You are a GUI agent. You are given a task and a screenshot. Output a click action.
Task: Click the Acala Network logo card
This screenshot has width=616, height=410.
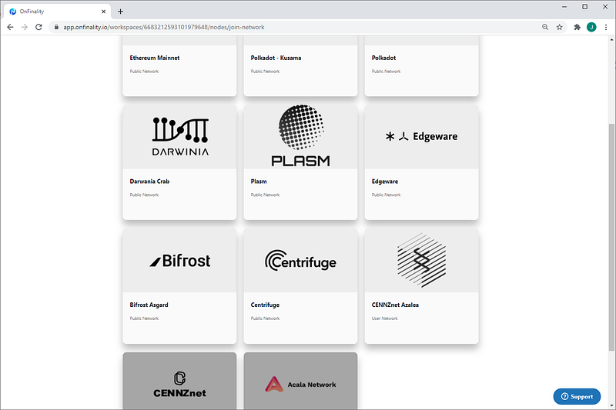click(300, 381)
